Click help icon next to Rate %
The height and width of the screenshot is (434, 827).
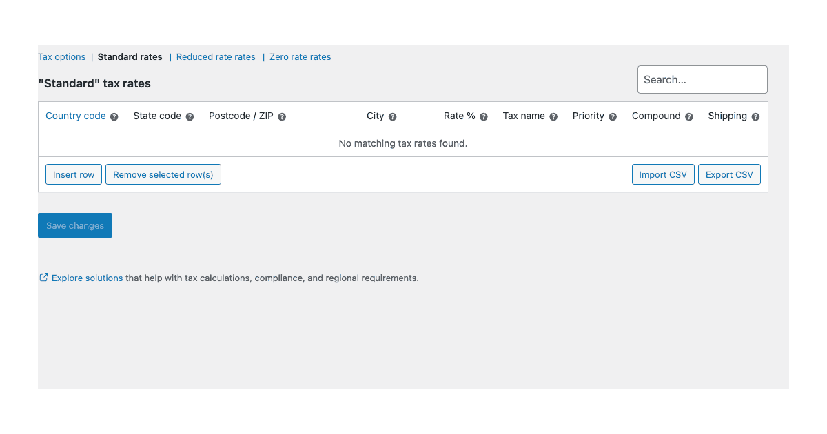484,117
